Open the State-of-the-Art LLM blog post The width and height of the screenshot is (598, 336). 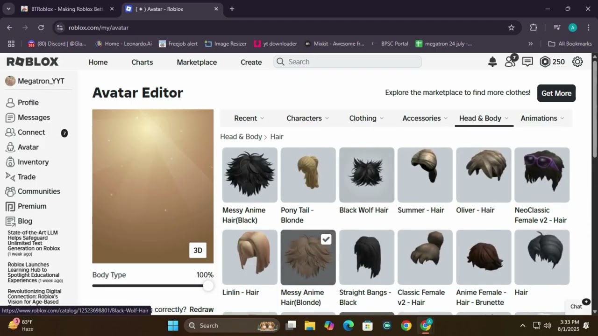(x=34, y=243)
